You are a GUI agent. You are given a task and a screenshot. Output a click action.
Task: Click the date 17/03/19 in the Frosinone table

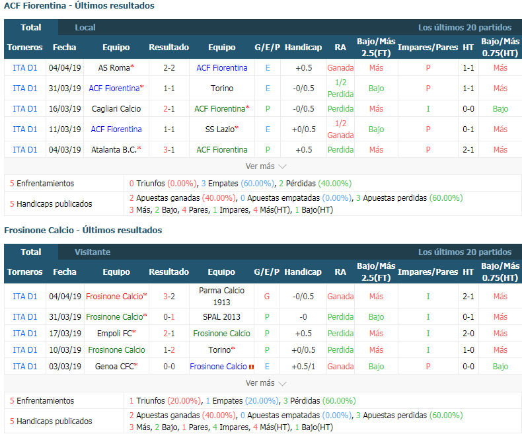65,333
